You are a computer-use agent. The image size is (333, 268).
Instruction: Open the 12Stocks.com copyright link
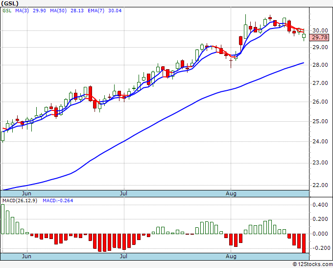point(312,264)
